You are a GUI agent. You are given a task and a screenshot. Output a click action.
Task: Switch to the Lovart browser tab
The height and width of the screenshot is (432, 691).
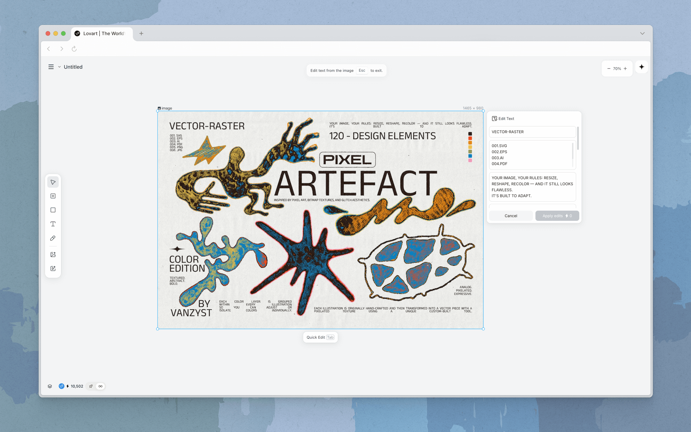point(102,33)
